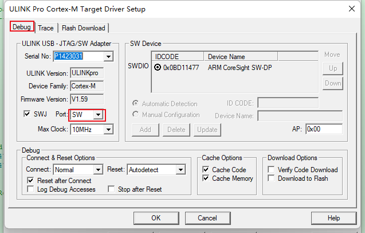Uncheck the Cache Code option
The width and height of the screenshot is (365, 233).
(x=207, y=170)
